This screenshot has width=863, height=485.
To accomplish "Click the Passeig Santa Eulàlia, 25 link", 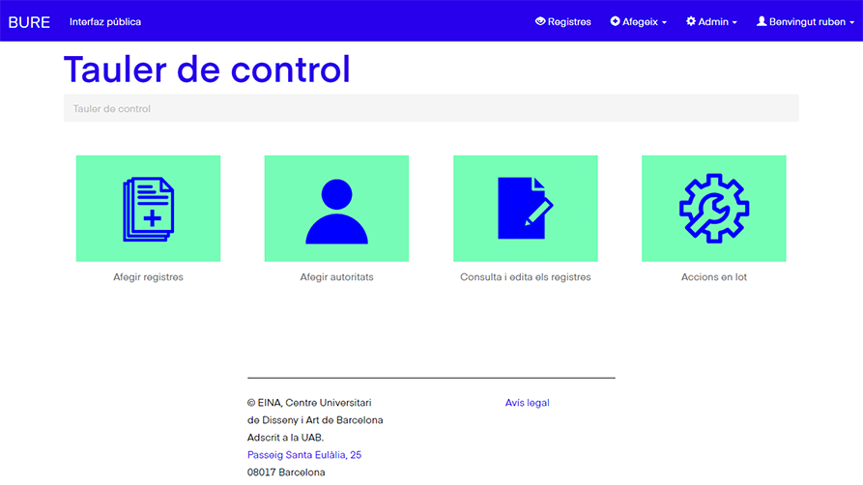I will (x=304, y=455).
